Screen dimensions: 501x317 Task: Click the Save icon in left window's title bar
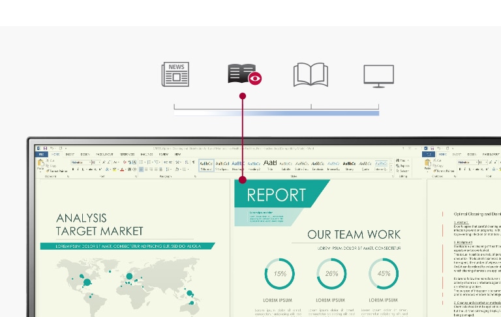coord(44,148)
